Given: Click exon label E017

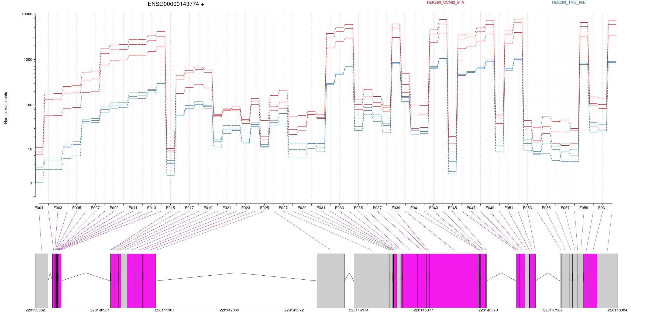Looking at the screenshot, I should pyautogui.click(x=189, y=208).
